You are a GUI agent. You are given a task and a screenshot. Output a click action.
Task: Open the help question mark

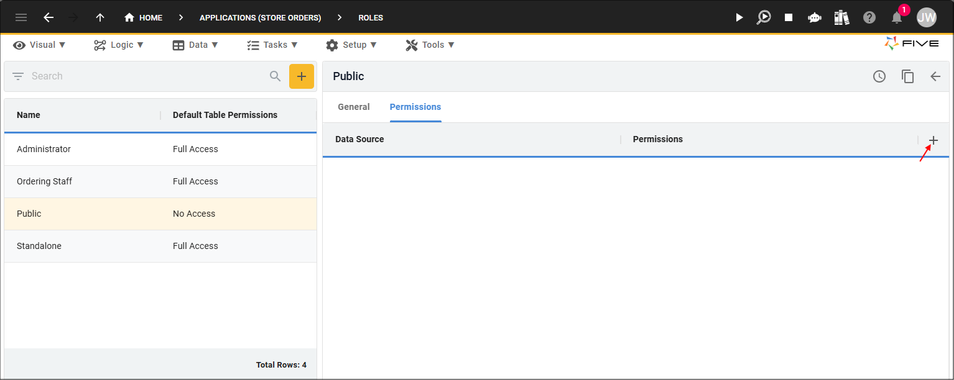click(869, 17)
